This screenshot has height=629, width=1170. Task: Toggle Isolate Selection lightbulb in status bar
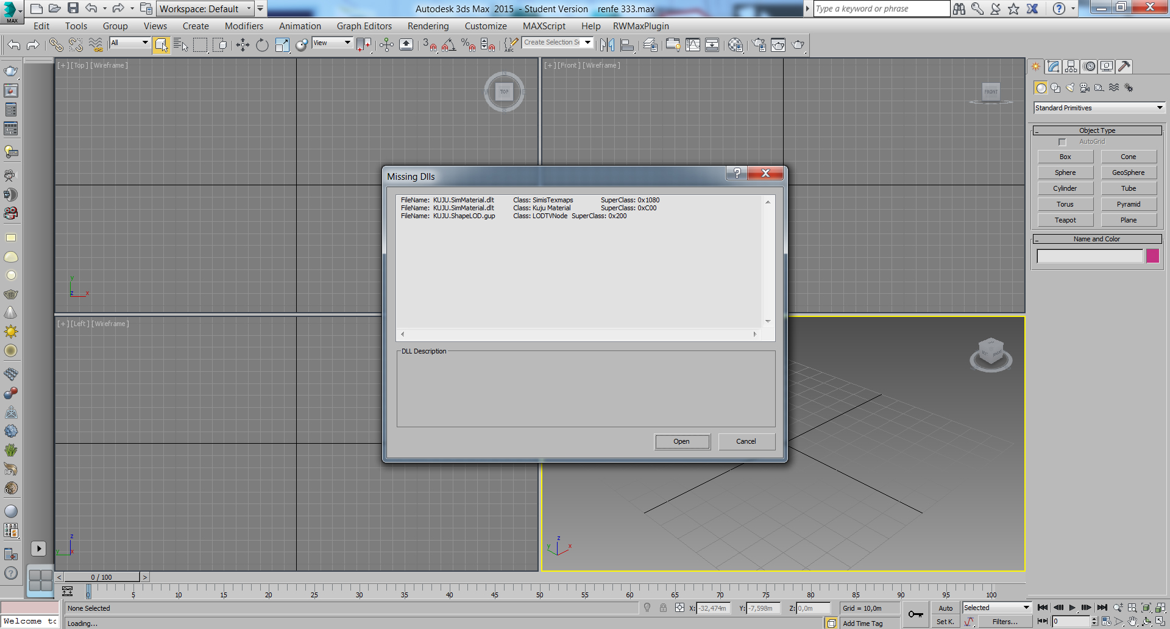point(647,608)
